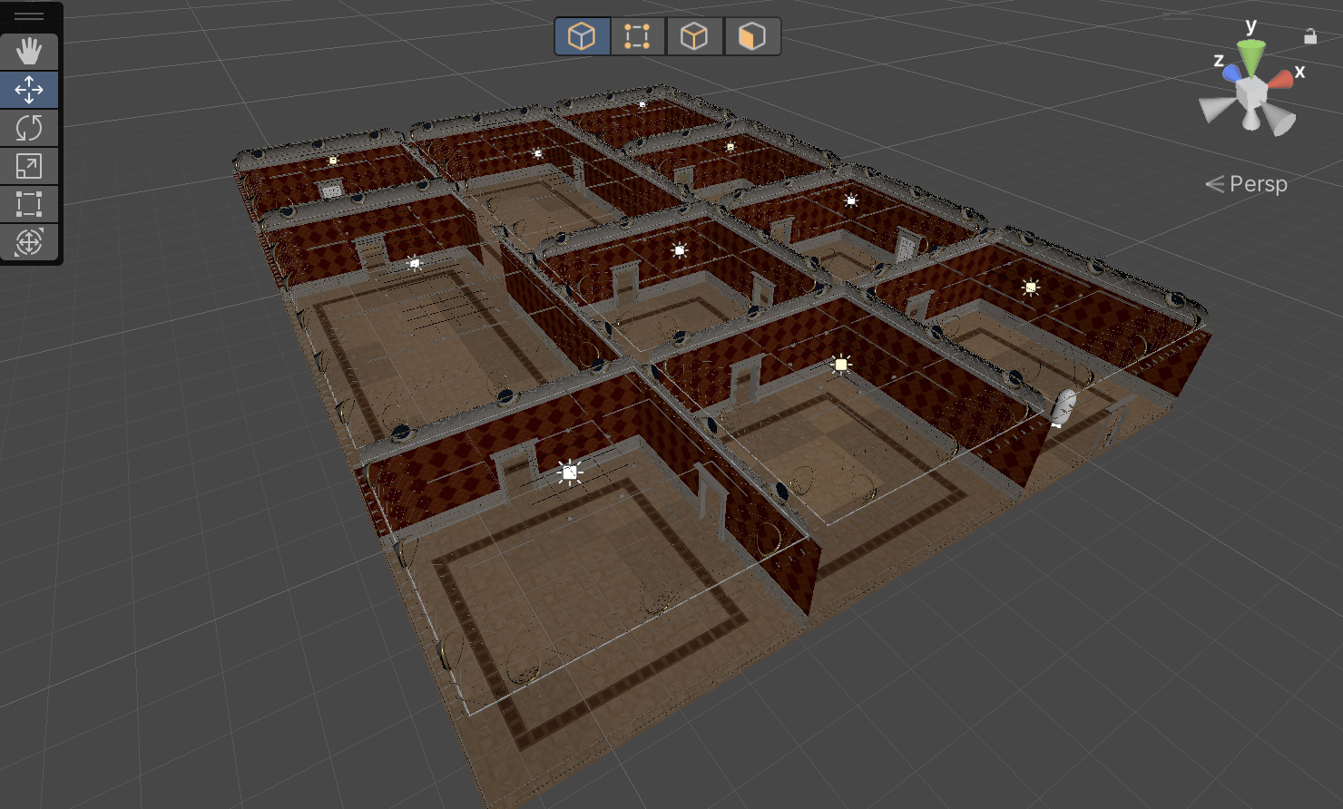Switch to the Rotate tool
Screen dimensions: 1343x809
[29, 128]
